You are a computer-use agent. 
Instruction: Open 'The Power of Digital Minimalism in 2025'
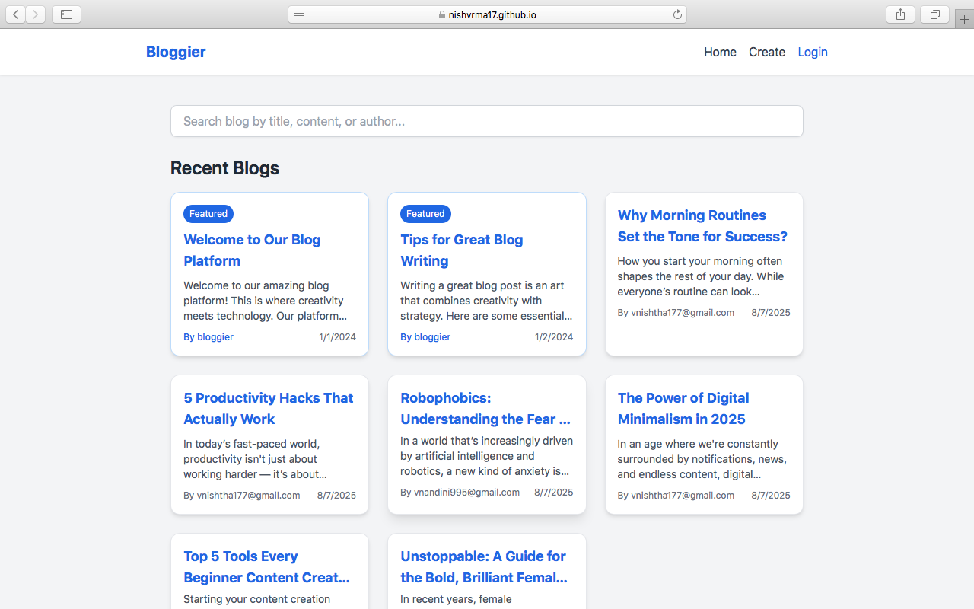(683, 408)
